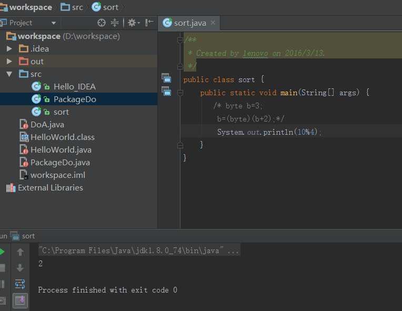Click the class icon beside sort in tree
The height and width of the screenshot is (311, 402).
(x=36, y=112)
